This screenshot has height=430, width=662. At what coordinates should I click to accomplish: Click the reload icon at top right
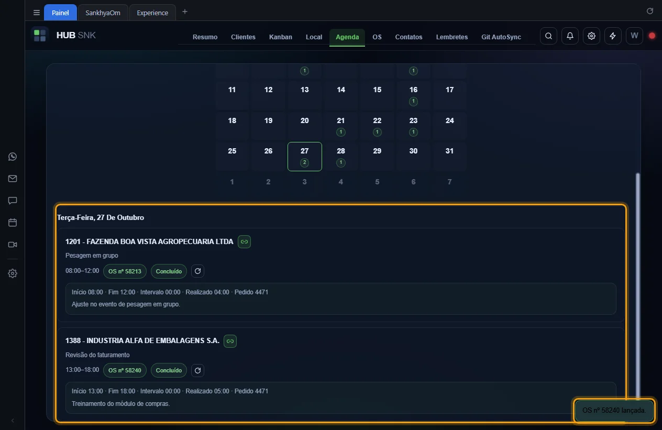(x=650, y=11)
